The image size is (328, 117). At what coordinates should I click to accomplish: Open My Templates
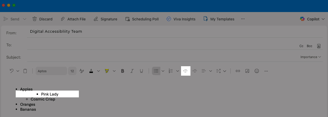click(x=219, y=19)
